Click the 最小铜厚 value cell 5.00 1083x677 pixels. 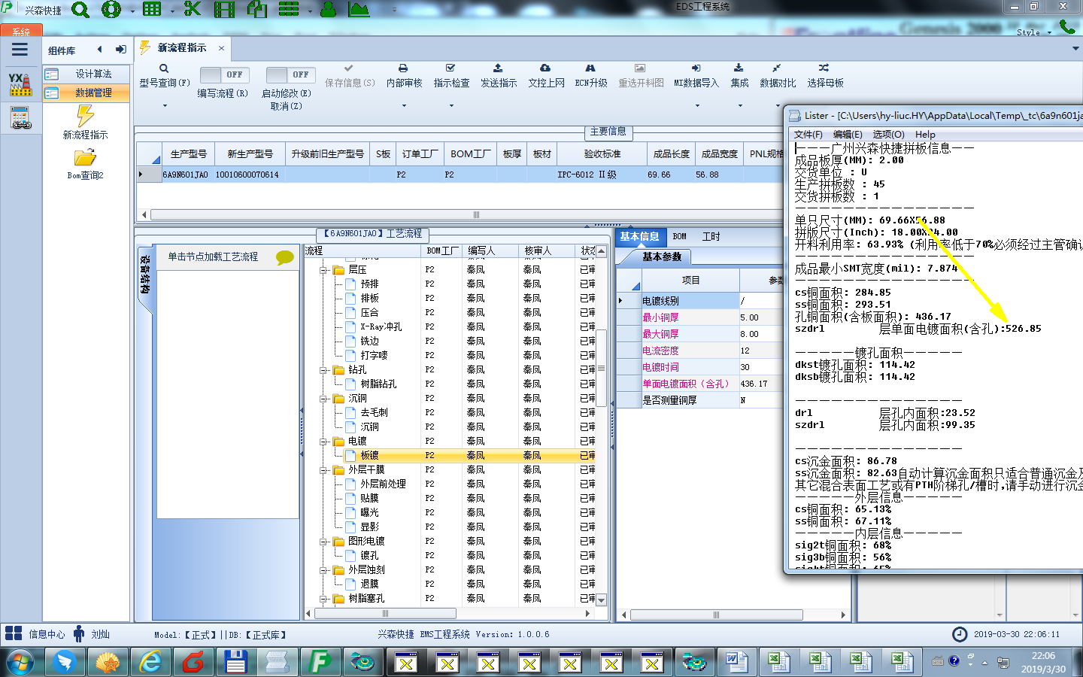click(x=761, y=317)
